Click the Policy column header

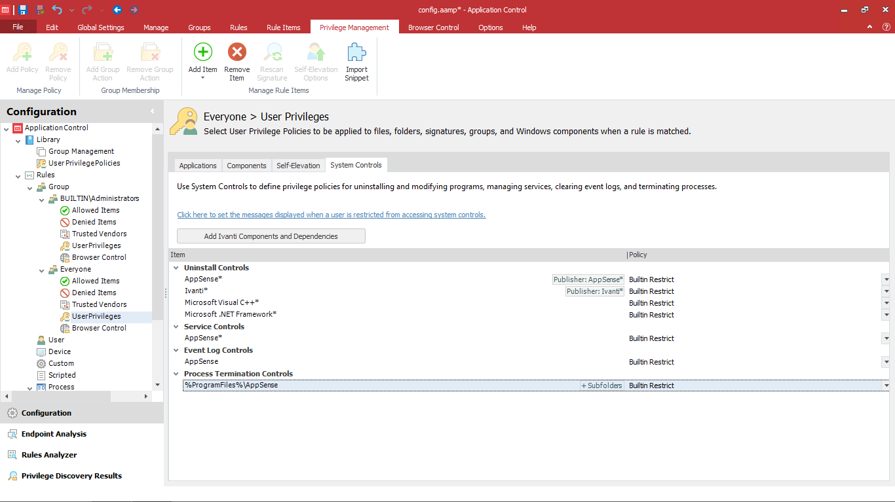(758, 255)
